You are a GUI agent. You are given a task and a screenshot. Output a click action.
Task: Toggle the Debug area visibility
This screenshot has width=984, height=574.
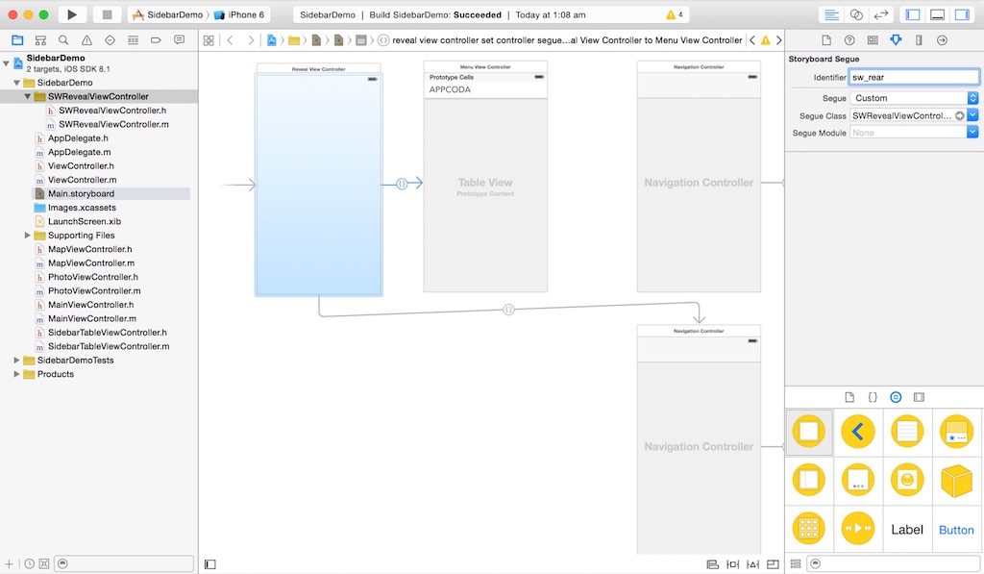937,15
